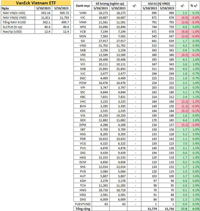Click the VNM ticker cell
The width and height of the screenshot is (200, 211).
[83, 22]
